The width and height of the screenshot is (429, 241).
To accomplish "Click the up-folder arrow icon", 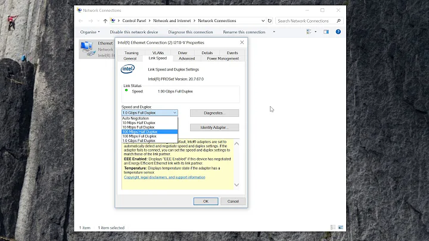I will pyautogui.click(x=105, y=21).
